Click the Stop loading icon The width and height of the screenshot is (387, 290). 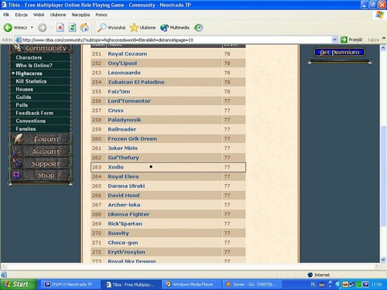[60, 27]
